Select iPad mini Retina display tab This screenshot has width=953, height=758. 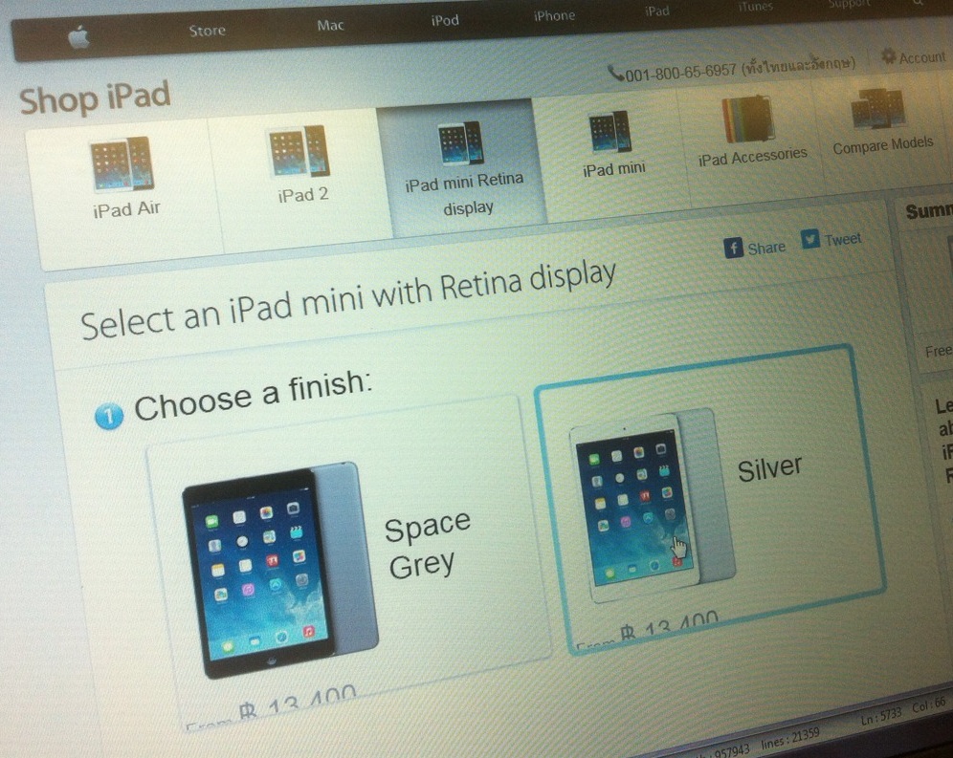462,167
